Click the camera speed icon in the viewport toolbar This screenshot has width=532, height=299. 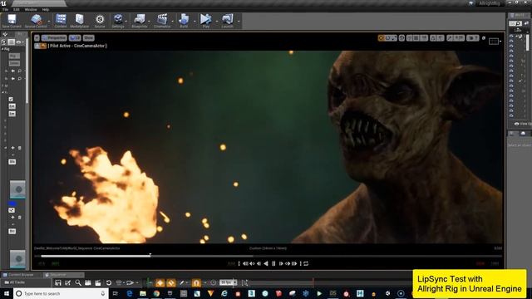pyautogui.click(x=473, y=38)
